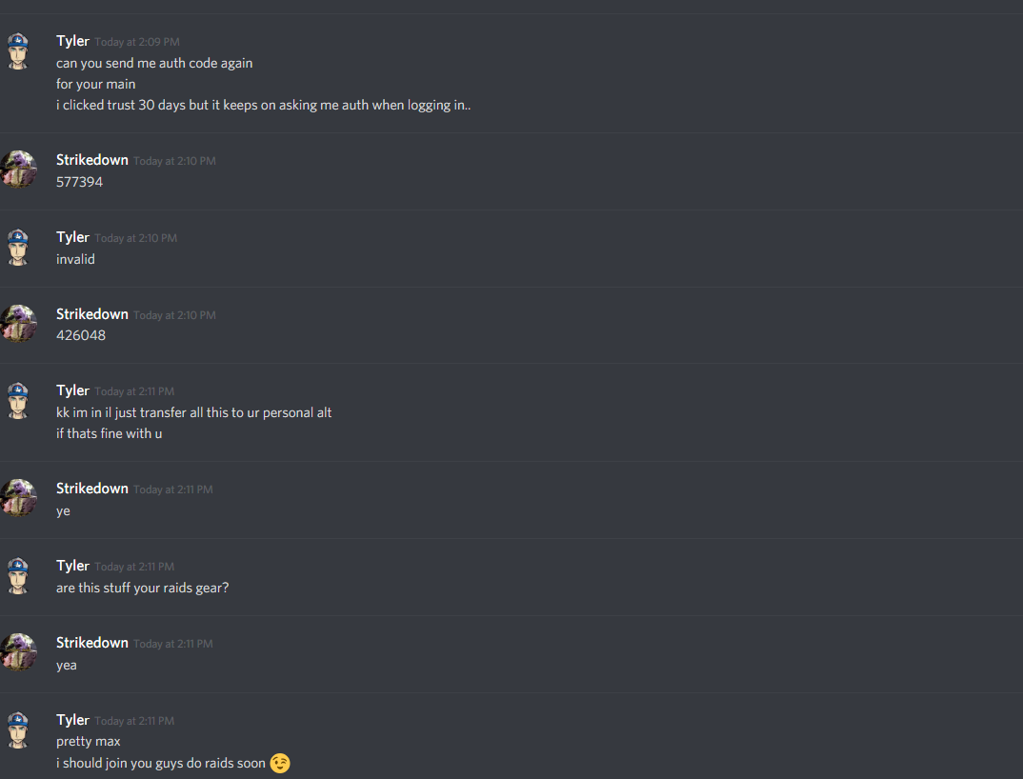Select the Tyler username above 'invalid'
Viewport: 1023px width, 779px height.
(x=72, y=237)
